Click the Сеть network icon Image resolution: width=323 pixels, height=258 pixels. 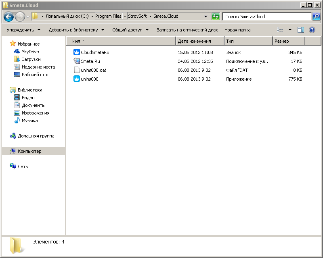13,166
